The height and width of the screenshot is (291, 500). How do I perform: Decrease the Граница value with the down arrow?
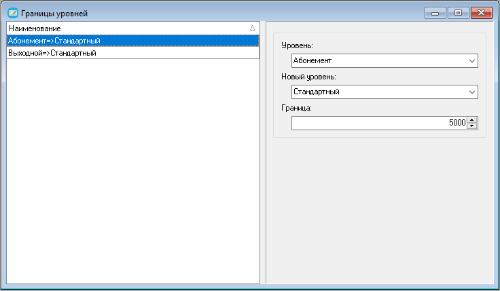tap(472, 126)
